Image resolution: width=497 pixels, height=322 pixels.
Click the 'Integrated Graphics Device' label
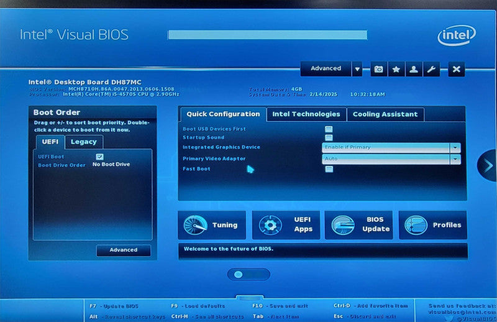point(221,147)
